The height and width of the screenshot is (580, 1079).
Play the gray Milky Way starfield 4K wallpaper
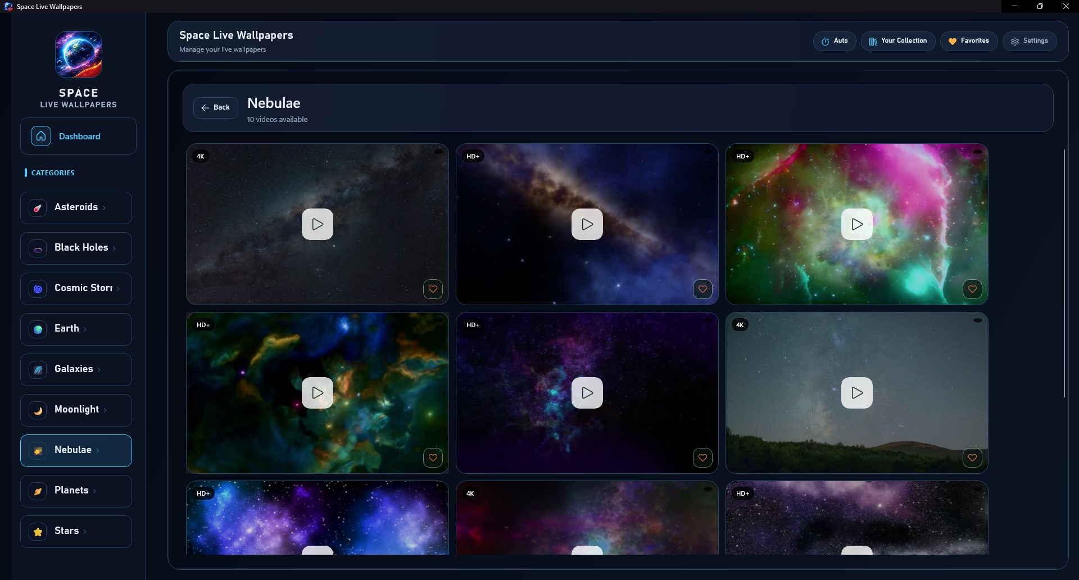(x=318, y=224)
